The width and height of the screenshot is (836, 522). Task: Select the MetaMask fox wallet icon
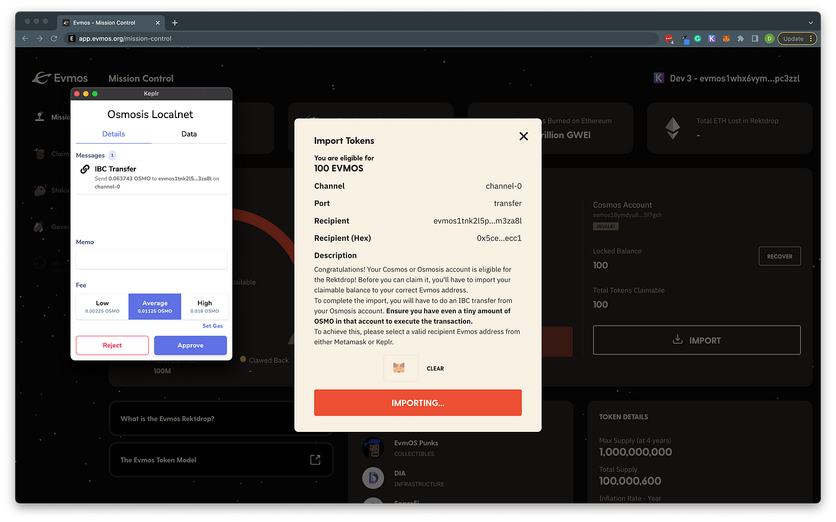click(399, 368)
